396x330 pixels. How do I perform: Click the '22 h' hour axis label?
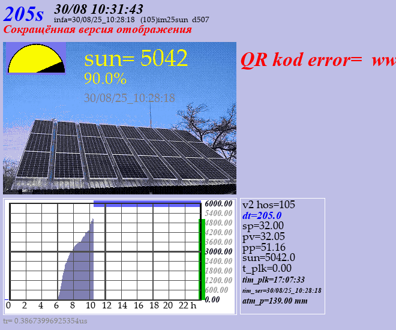(x=187, y=305)
